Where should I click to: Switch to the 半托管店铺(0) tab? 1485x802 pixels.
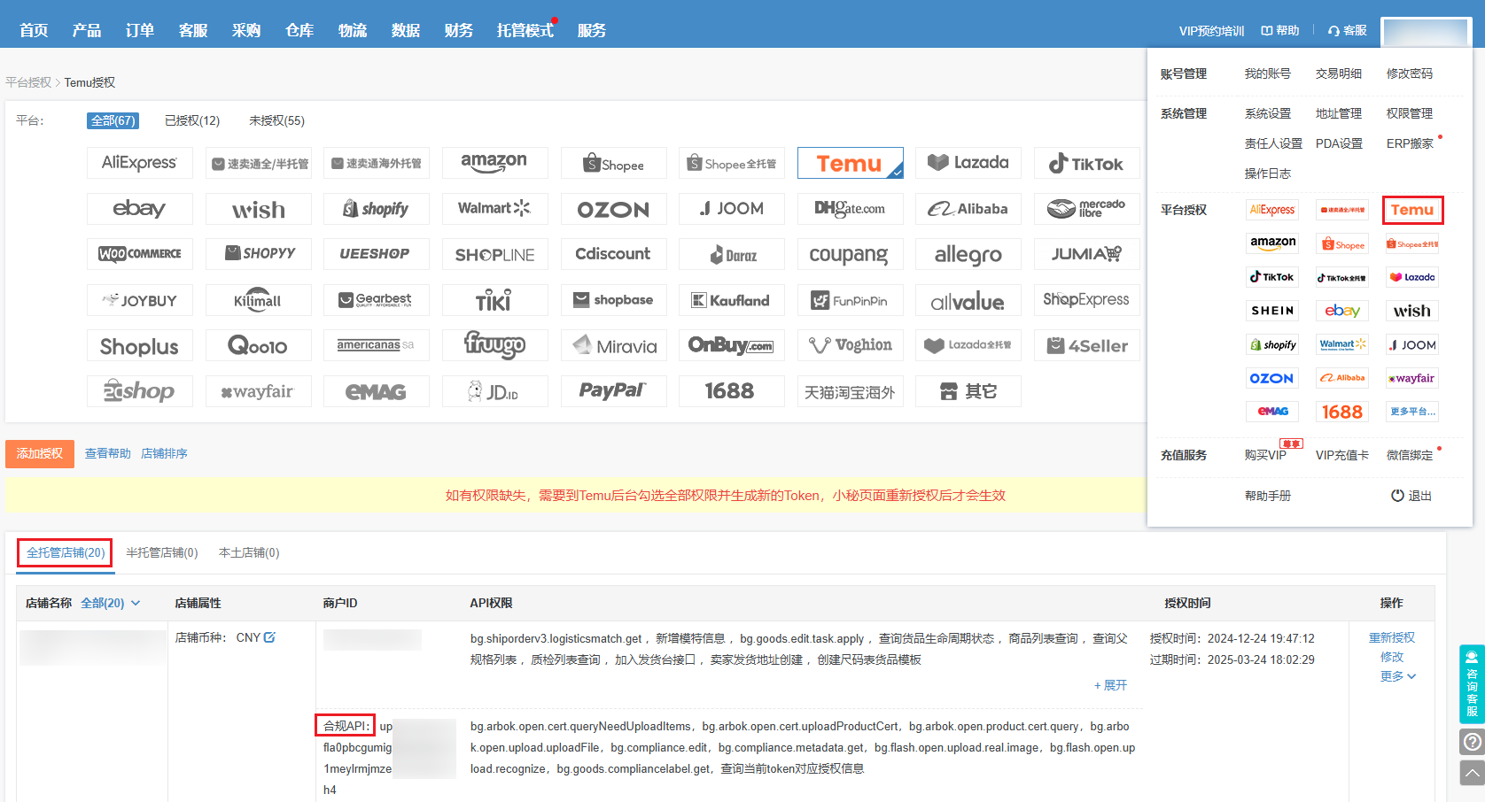coord(161,552)
